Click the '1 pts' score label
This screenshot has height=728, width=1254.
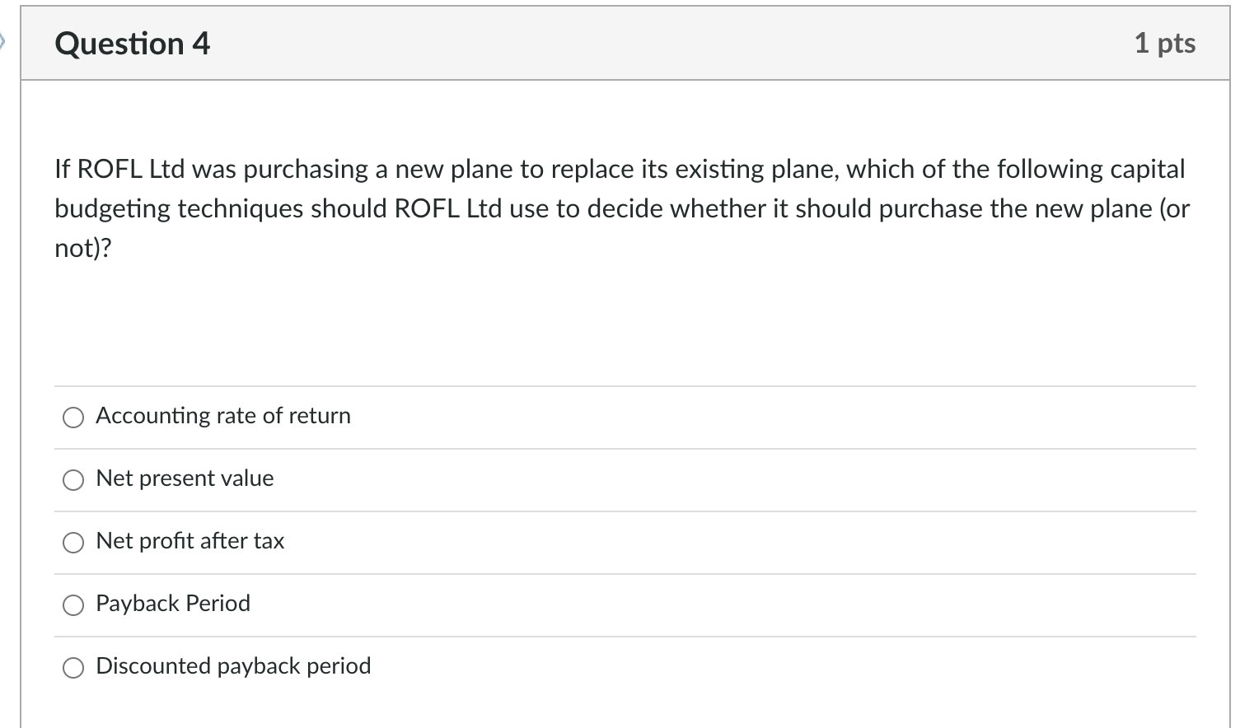coord(1164,43)
